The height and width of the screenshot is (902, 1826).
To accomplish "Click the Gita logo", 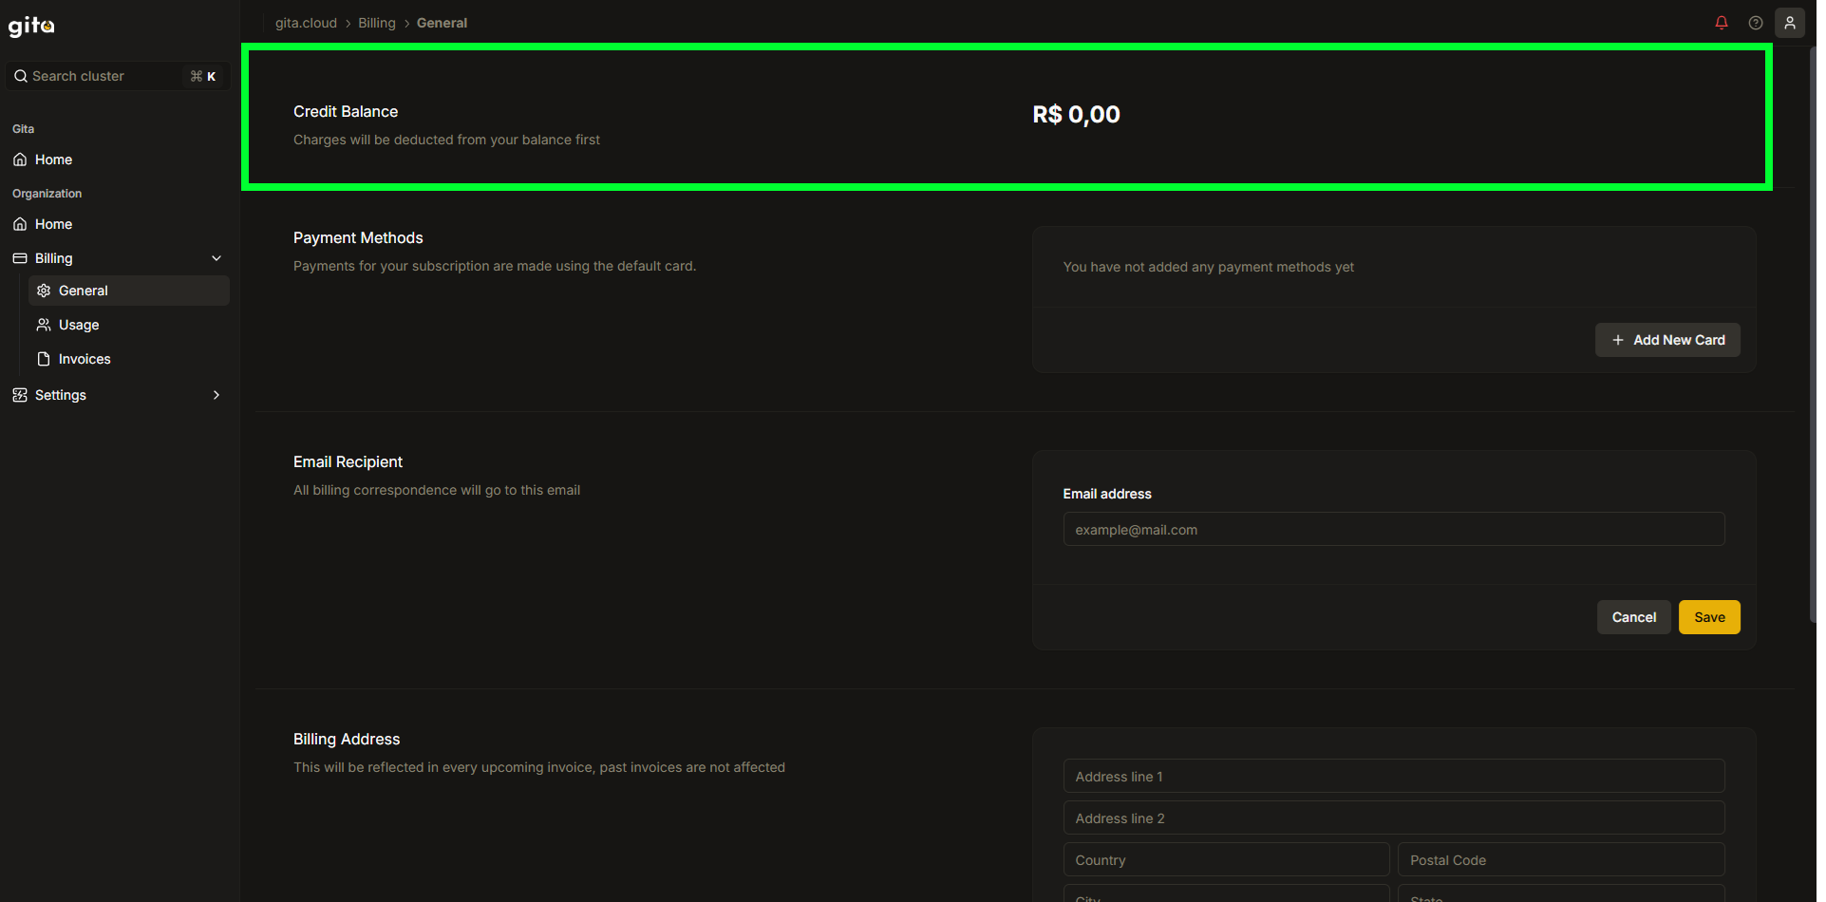I will point(31,26).
